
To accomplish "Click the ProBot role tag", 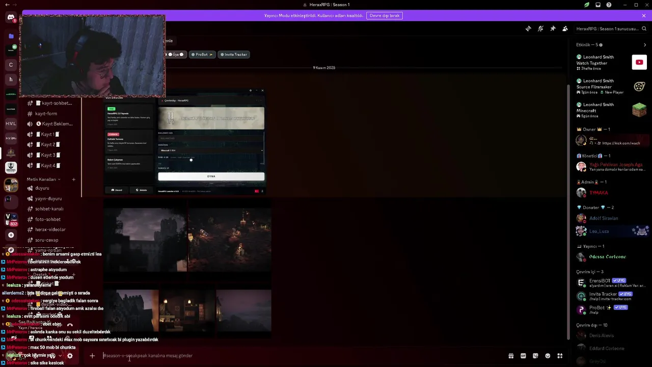I will click(202, 55).
